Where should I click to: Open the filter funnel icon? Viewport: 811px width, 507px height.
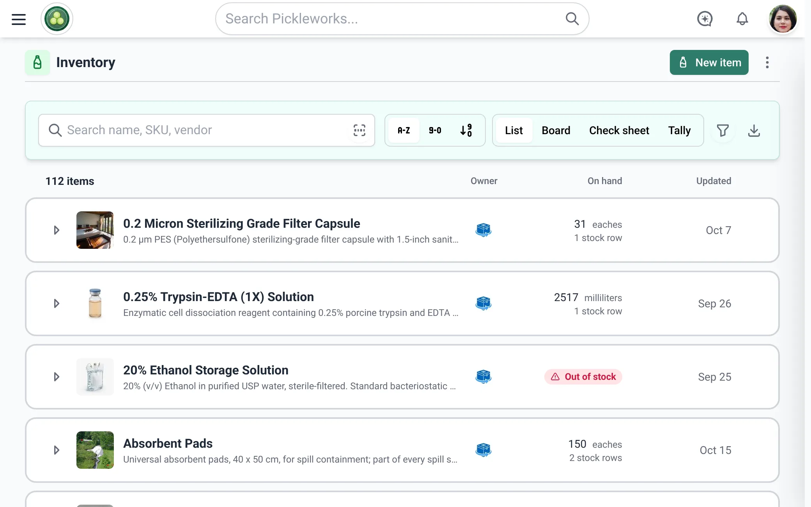click(x=722, y=130)
